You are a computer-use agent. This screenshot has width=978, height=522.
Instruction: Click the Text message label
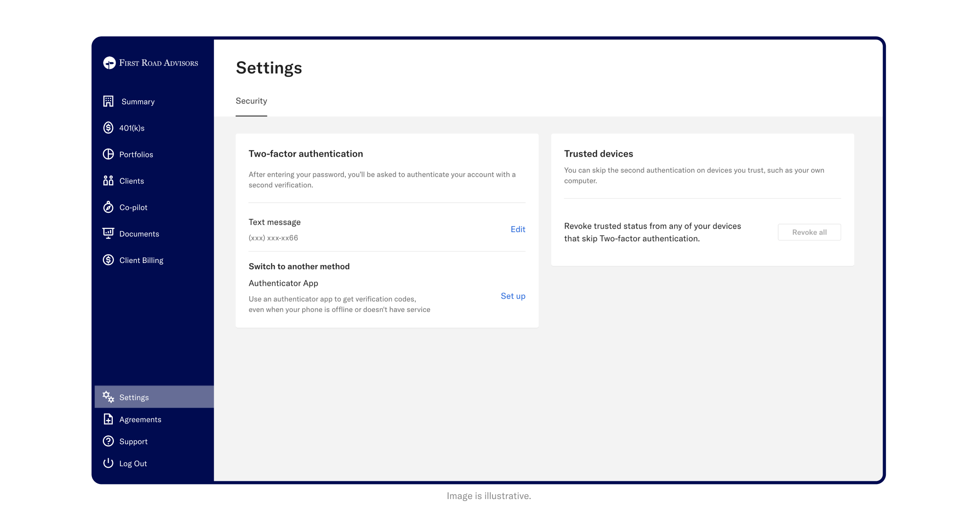(275, 222)
